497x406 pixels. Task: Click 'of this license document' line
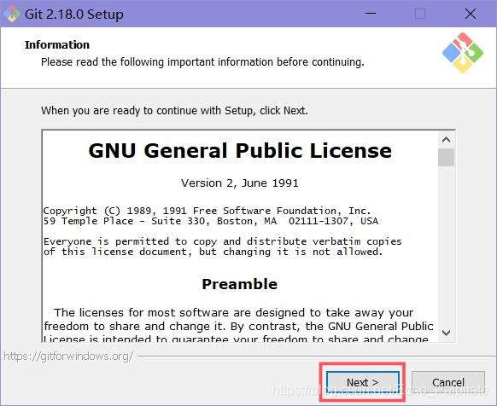click(213, 252)
